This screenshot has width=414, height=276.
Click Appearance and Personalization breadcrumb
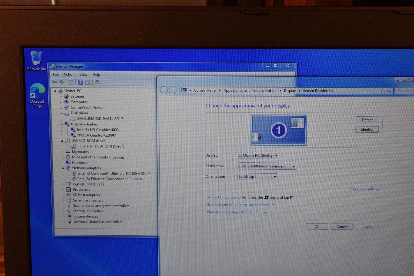[x=250, y=91]
